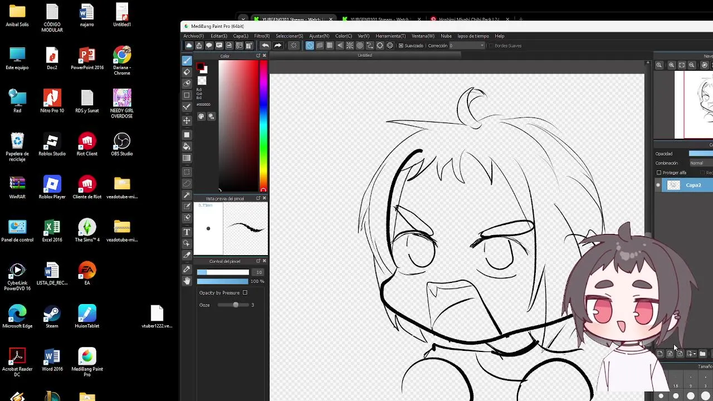Select the rectangular Selection tool
The width and height of the screenshot is (713, 401).
click(x=187, y=172)
